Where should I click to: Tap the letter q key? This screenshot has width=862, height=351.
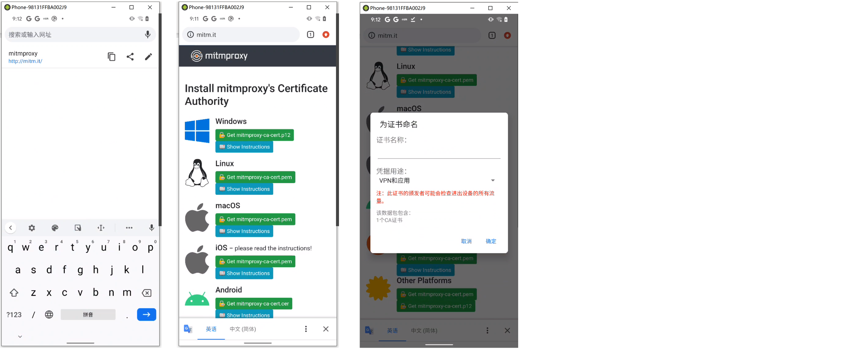click(10, 247)
